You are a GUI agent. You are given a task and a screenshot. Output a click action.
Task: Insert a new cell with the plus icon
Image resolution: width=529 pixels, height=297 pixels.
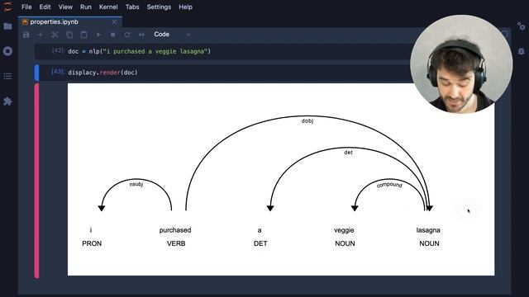pyautogui.click(x=41, y=35)
